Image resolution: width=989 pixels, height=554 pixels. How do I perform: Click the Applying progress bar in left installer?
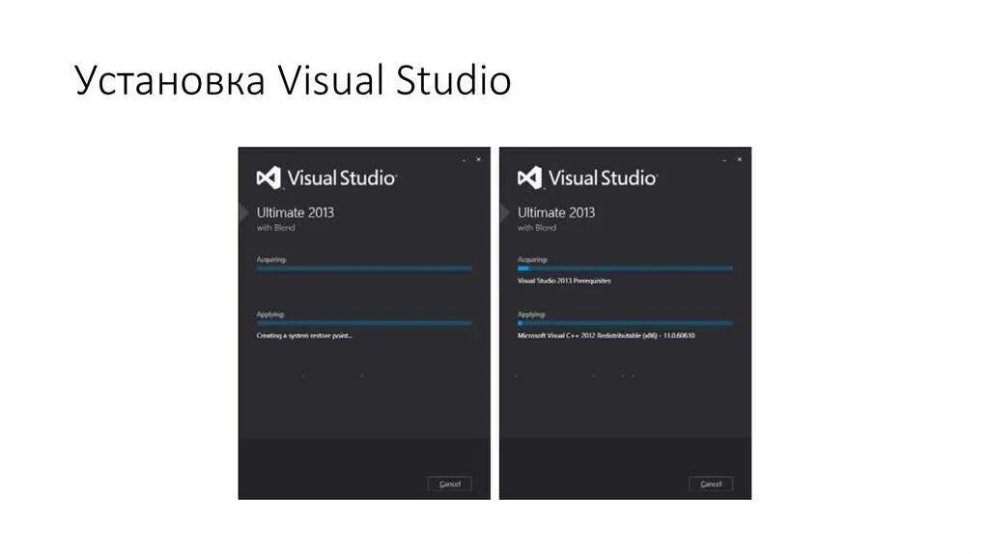coord(363,322)
